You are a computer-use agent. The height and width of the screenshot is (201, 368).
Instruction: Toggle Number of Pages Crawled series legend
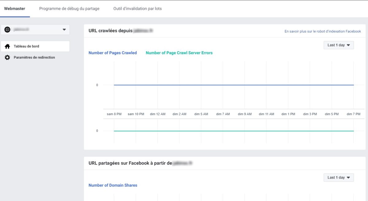pos(113,53)
